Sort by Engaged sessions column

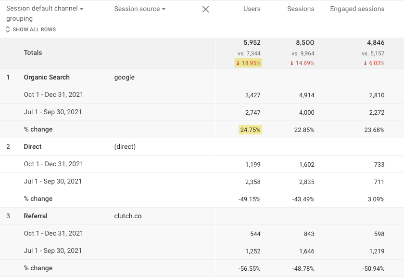click(x=357, y=9)
